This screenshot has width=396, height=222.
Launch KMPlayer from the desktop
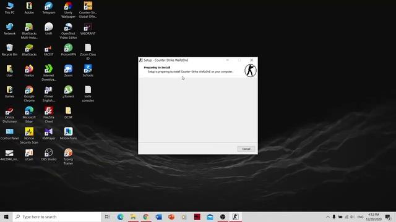pyautogui.click(x=48, y=134)
